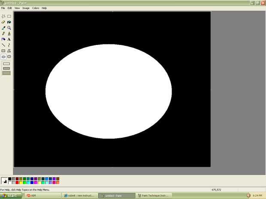Select the Free-Form Select tool
266x199 pixels.
[x=3, y=16]
